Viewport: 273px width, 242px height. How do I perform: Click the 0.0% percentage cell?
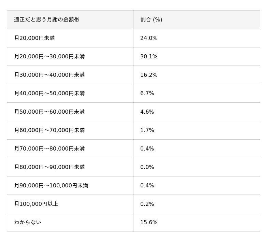tap(147, 167)
